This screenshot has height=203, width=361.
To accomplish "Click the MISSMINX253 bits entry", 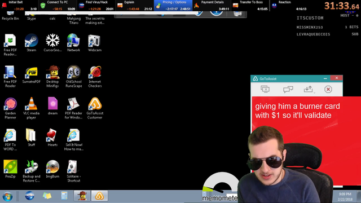I will click(x=327, y=27).
